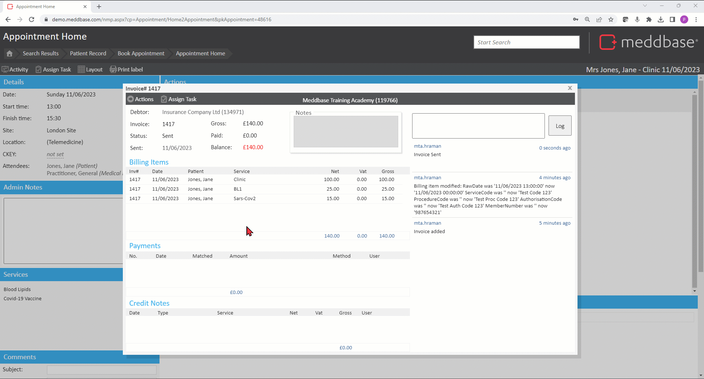Screen dimensions: 704x379
Task: Click the log entry text box
Action: pyautogui.click(x=478, y=126)
